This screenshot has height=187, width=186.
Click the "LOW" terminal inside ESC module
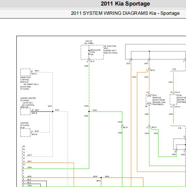tap(149, 96)
